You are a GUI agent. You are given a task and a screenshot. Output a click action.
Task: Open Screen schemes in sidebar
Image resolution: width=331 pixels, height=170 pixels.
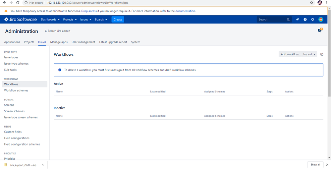click(14, 111)
